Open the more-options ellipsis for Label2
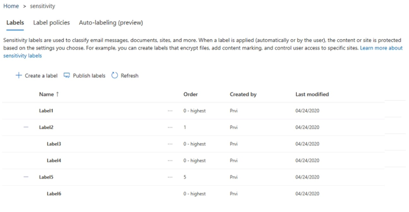The height and width of the screenshot is (212, 409). pyautogui.click(x=170, y=127)
